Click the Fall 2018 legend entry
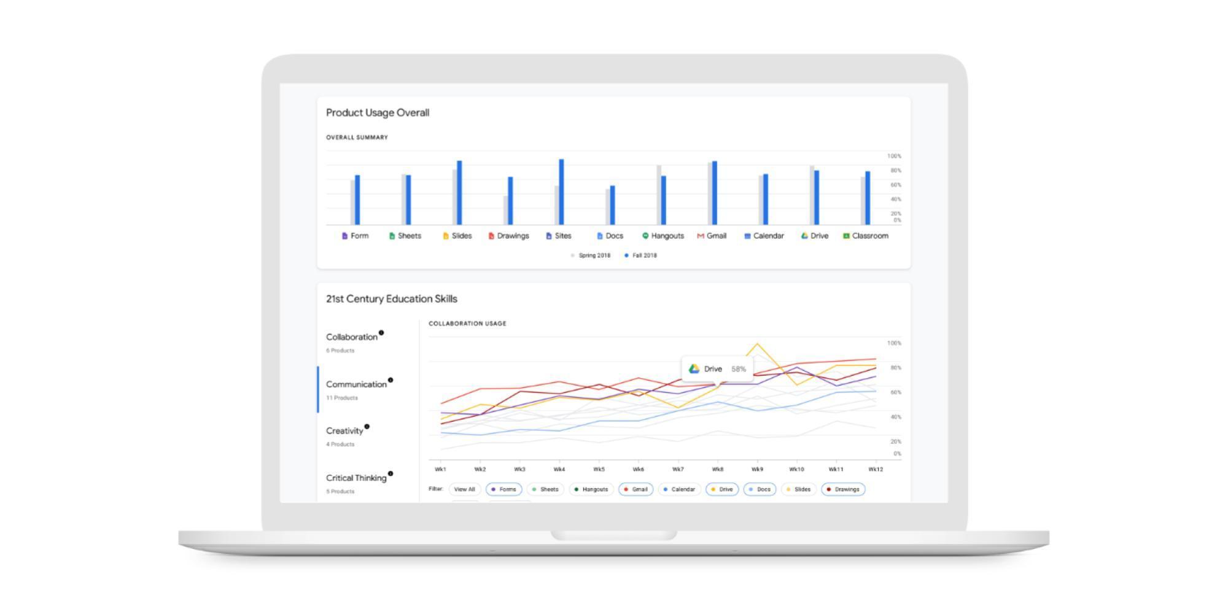This screenshot has width=1228, height=614. (x=640, y=255)
